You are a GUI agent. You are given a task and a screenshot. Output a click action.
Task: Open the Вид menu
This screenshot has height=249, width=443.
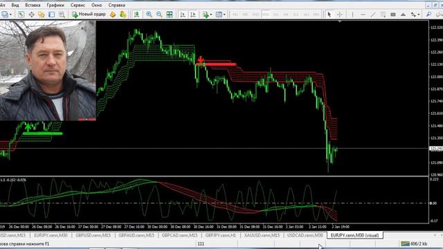coord(15,5)
